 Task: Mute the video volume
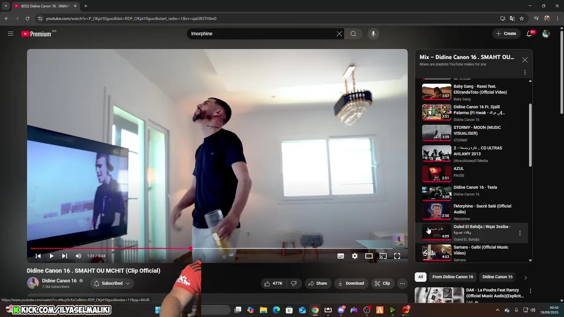click(78, 256)
